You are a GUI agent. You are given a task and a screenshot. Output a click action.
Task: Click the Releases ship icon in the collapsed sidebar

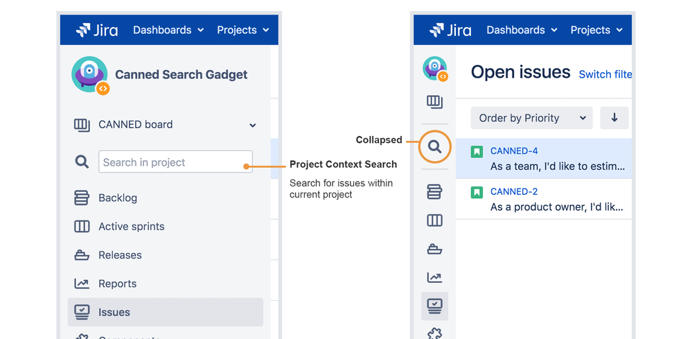[435, 249]
